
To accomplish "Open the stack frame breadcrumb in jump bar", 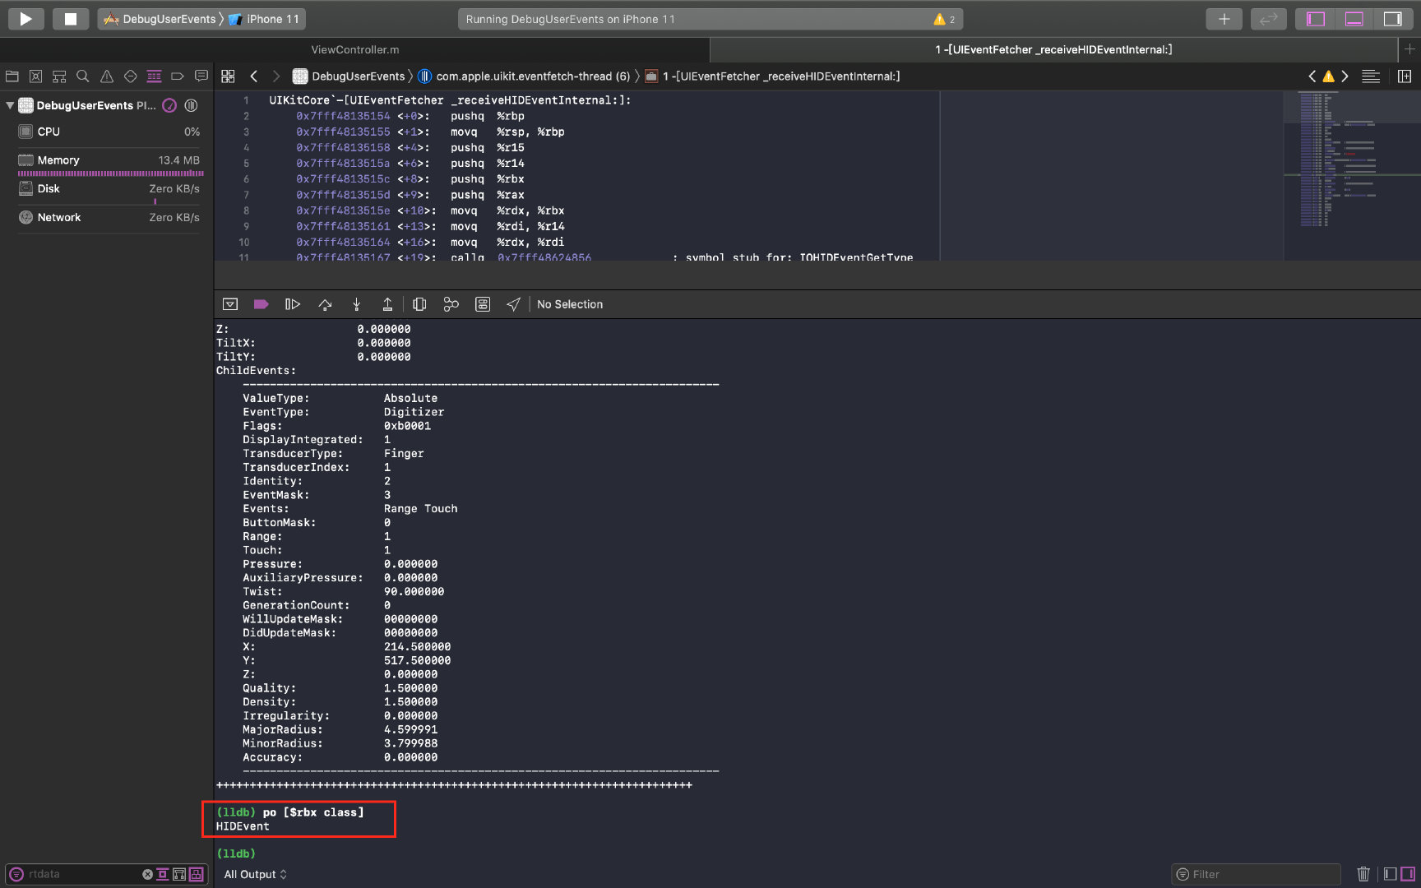I will pos(773,76).
